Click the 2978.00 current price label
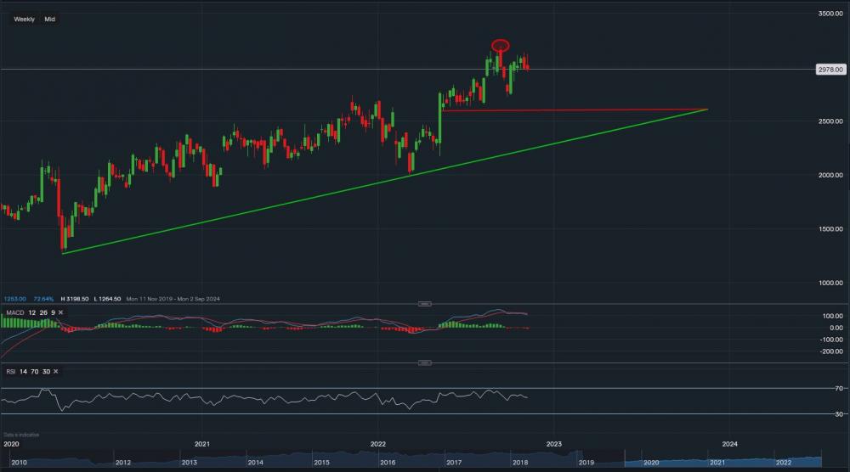Screen dimensions: 850x472 coord(827,70)
